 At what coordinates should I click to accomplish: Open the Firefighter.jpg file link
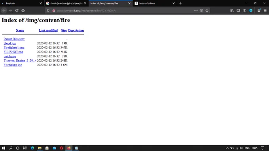pyautogui.click(x=13, y=65)
